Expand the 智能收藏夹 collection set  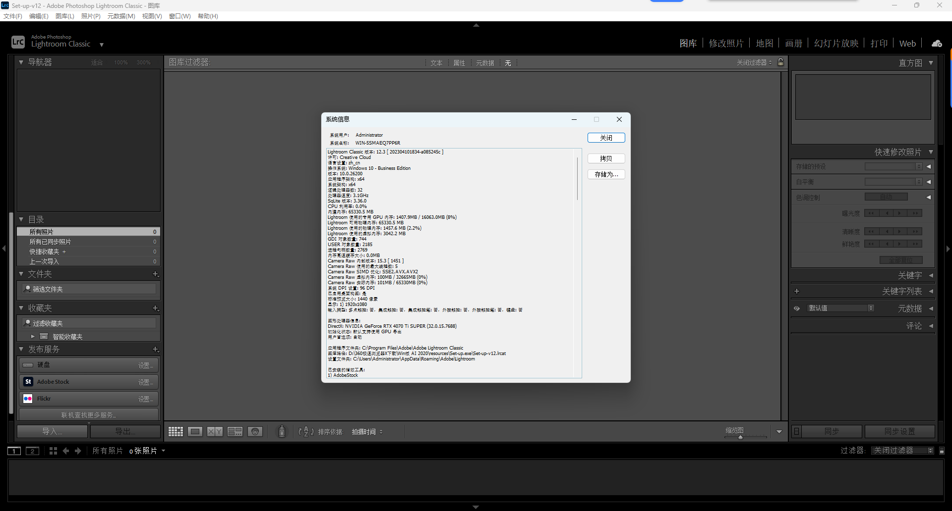[x=33, y=337]
